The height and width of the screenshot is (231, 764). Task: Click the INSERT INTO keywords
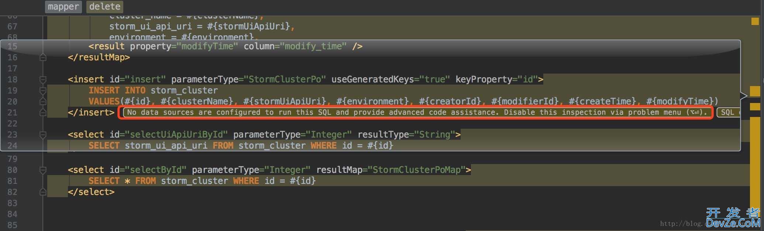[x=117, y=90]
